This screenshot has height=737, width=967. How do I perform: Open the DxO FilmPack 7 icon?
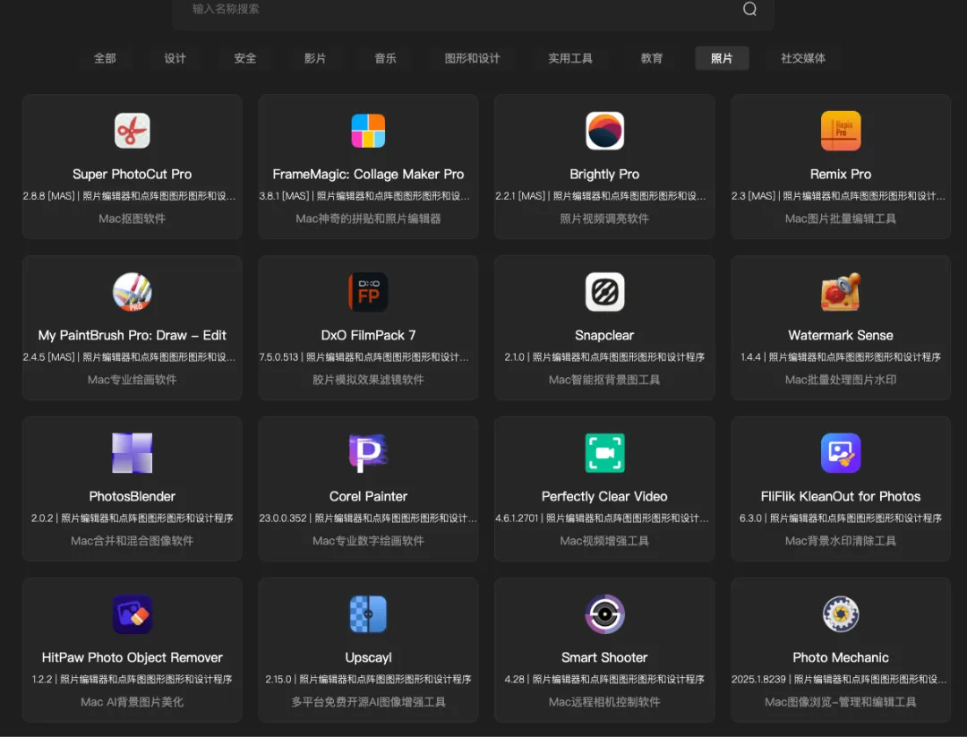(368, 292)
